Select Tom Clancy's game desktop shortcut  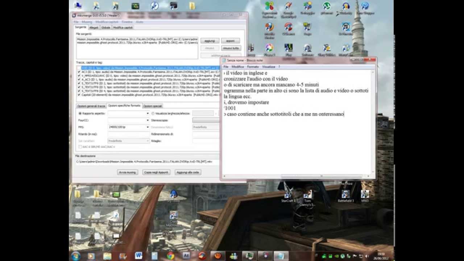click(308, 198)
